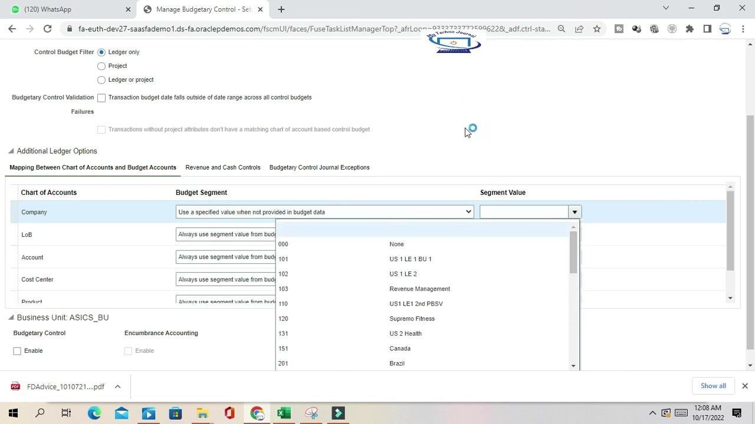
Task: Click the browser address bar
Action: pos(314,28)
